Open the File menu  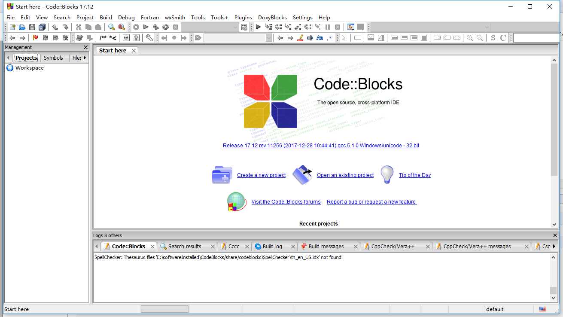[x=11, y=18]
